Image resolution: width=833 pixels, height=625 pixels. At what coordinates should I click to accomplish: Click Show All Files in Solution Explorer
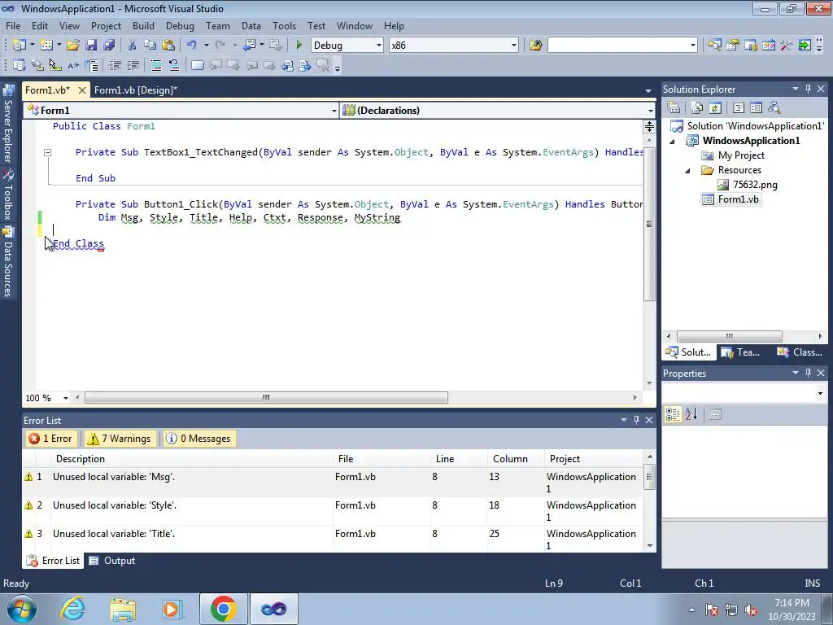coord(697,108)
